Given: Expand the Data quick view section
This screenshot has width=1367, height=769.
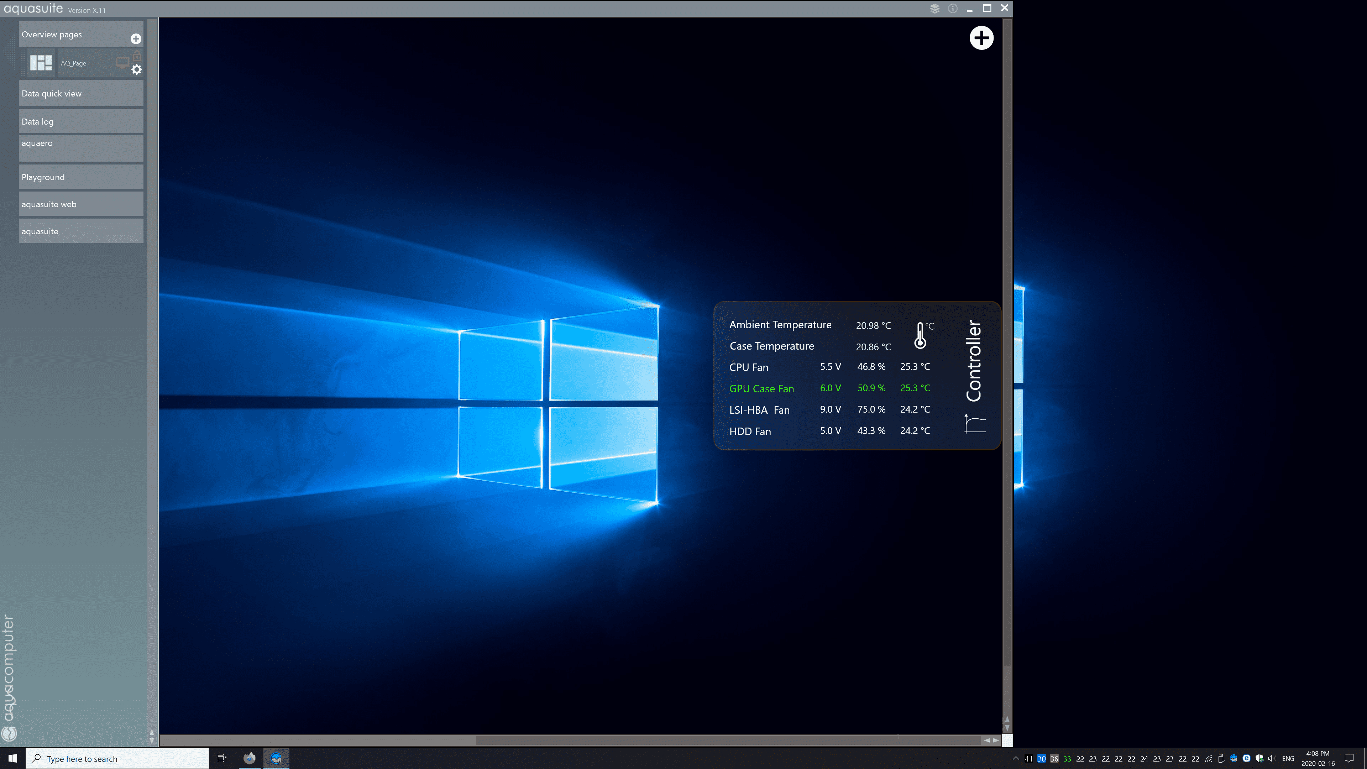Looking at the screenshot, I should pyautogui.click(x=81, y=93).
